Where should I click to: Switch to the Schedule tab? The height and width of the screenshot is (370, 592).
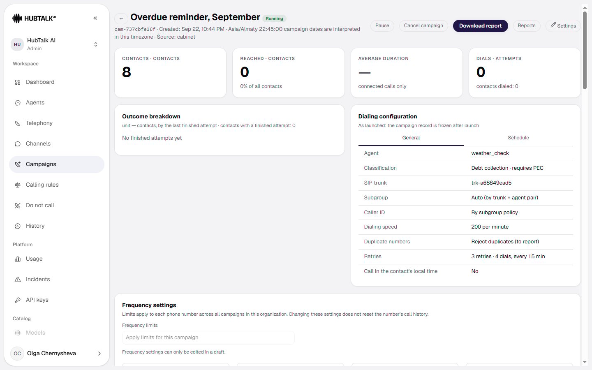click(x=518, y=138)
